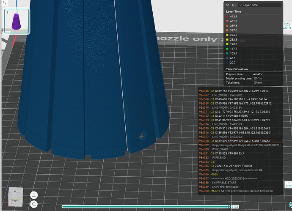Click the 359.3 legend swatch
This screenshot has height=211, width=292.
[227, 26]
